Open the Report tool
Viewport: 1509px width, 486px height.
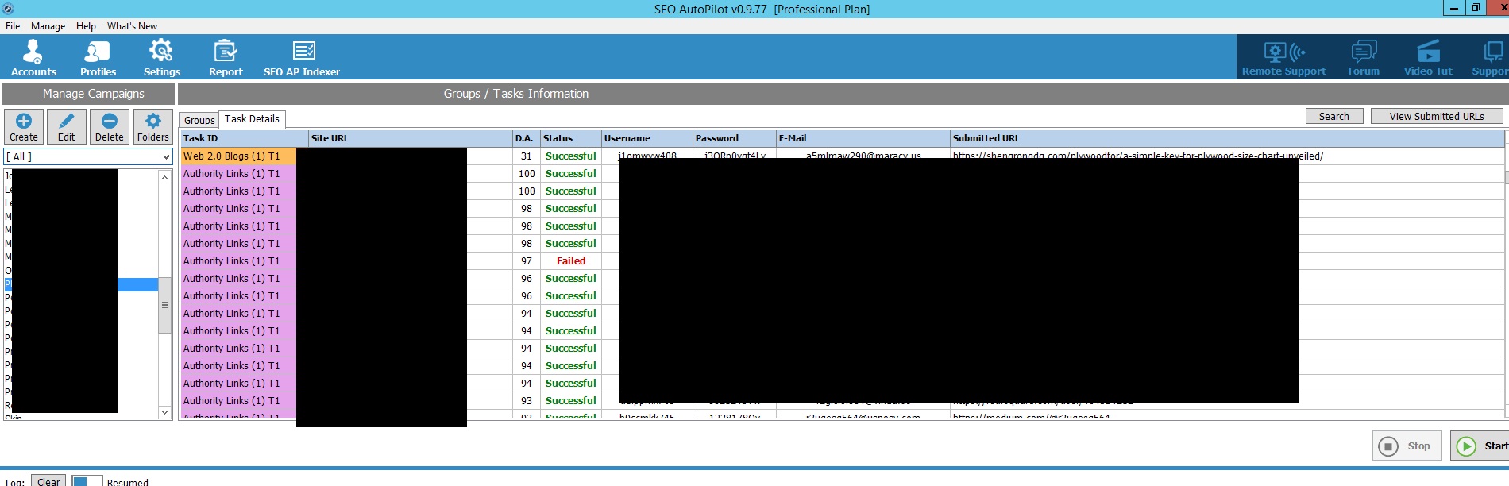point(226,57)
